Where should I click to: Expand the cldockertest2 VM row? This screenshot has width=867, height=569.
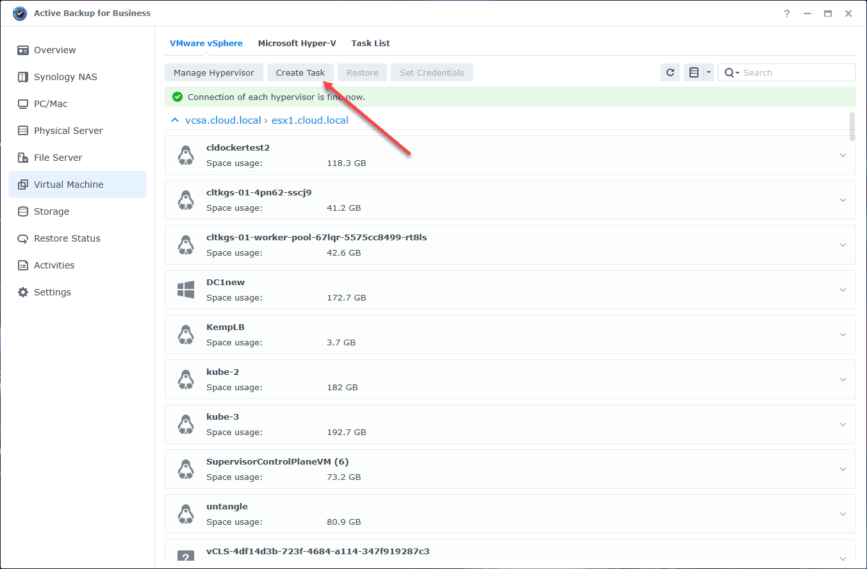point(843,155)
